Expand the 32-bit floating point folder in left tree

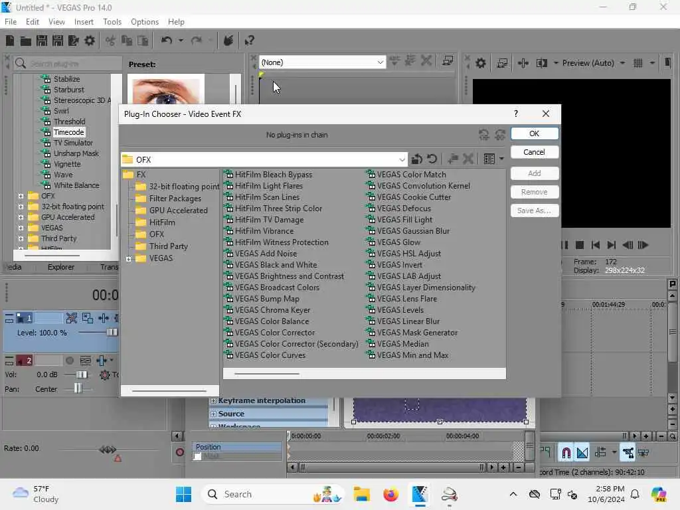[21, 207]
